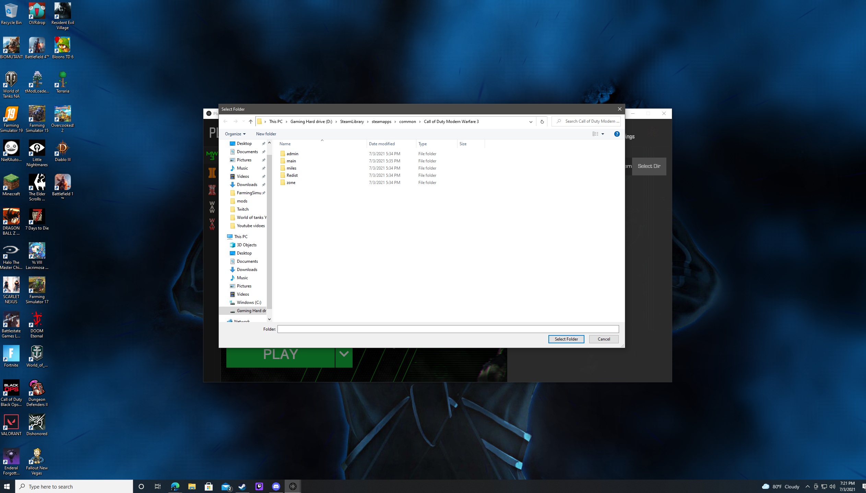This screenshot has height=493, width=866.
Task: Click the change view icon in toolbar
Action: click(595, 134)
